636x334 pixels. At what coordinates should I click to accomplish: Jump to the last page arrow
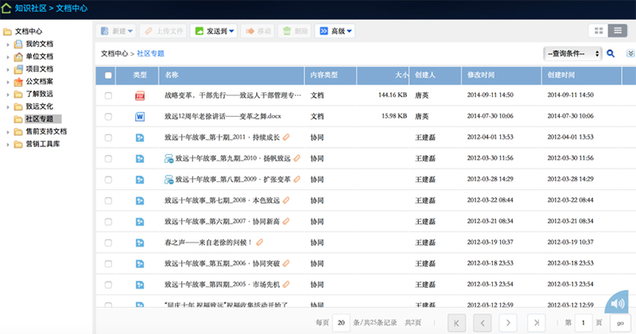point(537,322)
